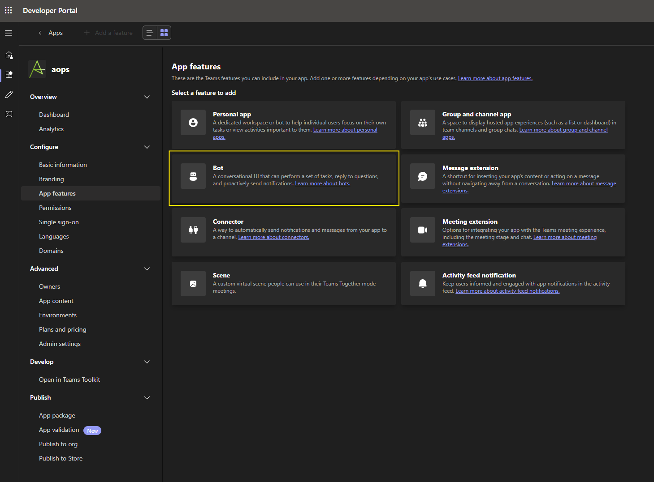The image size is (654, 482).
Task: Open the form tool icon in the left rail
Action: click(x=9, y=114)
